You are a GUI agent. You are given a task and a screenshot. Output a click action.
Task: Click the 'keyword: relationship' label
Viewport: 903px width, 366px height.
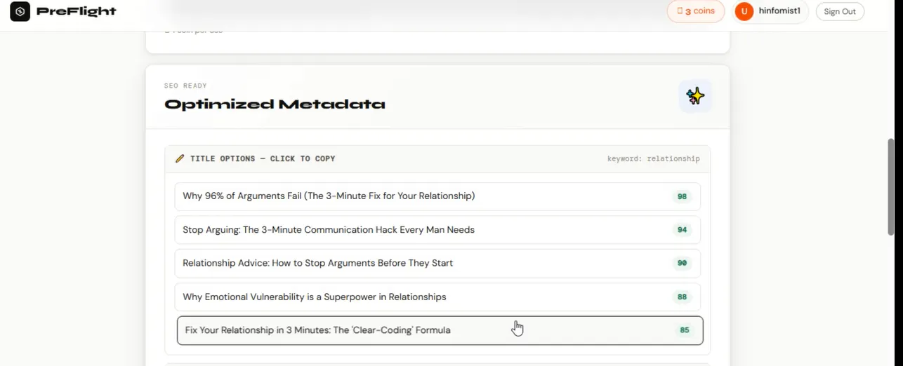(654, 159)
